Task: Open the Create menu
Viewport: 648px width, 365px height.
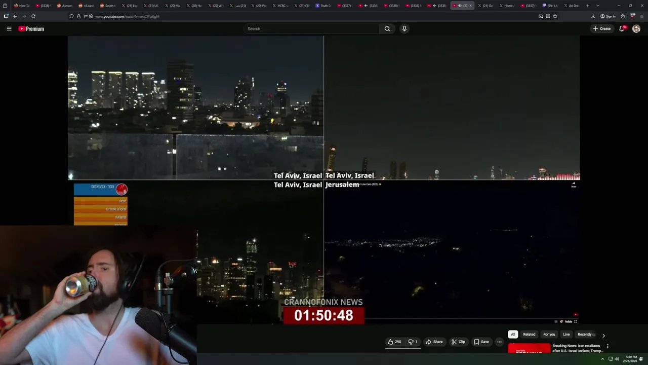Action: [x=602, y=29]
